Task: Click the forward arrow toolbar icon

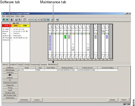Action: (32, 20)
